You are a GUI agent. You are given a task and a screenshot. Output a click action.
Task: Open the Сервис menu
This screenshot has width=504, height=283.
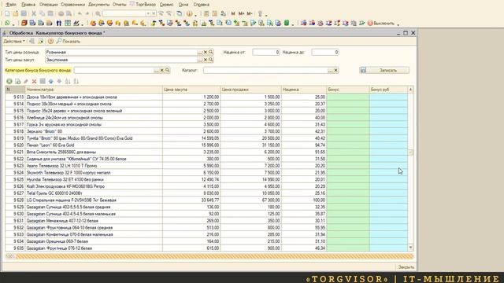pyautogui.click(x=166, y=5)
